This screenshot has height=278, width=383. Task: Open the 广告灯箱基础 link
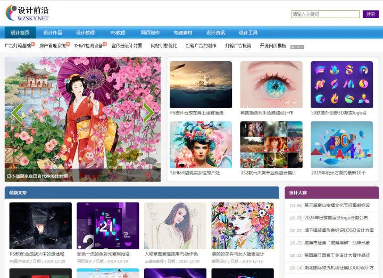pos(18,46)
